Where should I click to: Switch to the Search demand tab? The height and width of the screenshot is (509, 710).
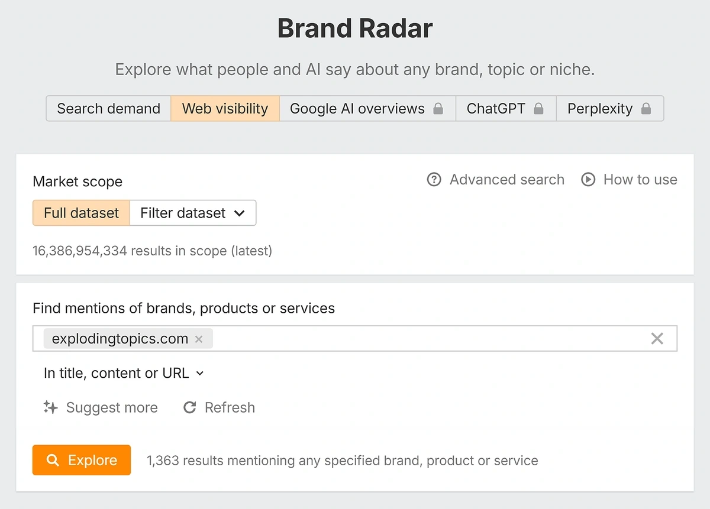[108, 109]
